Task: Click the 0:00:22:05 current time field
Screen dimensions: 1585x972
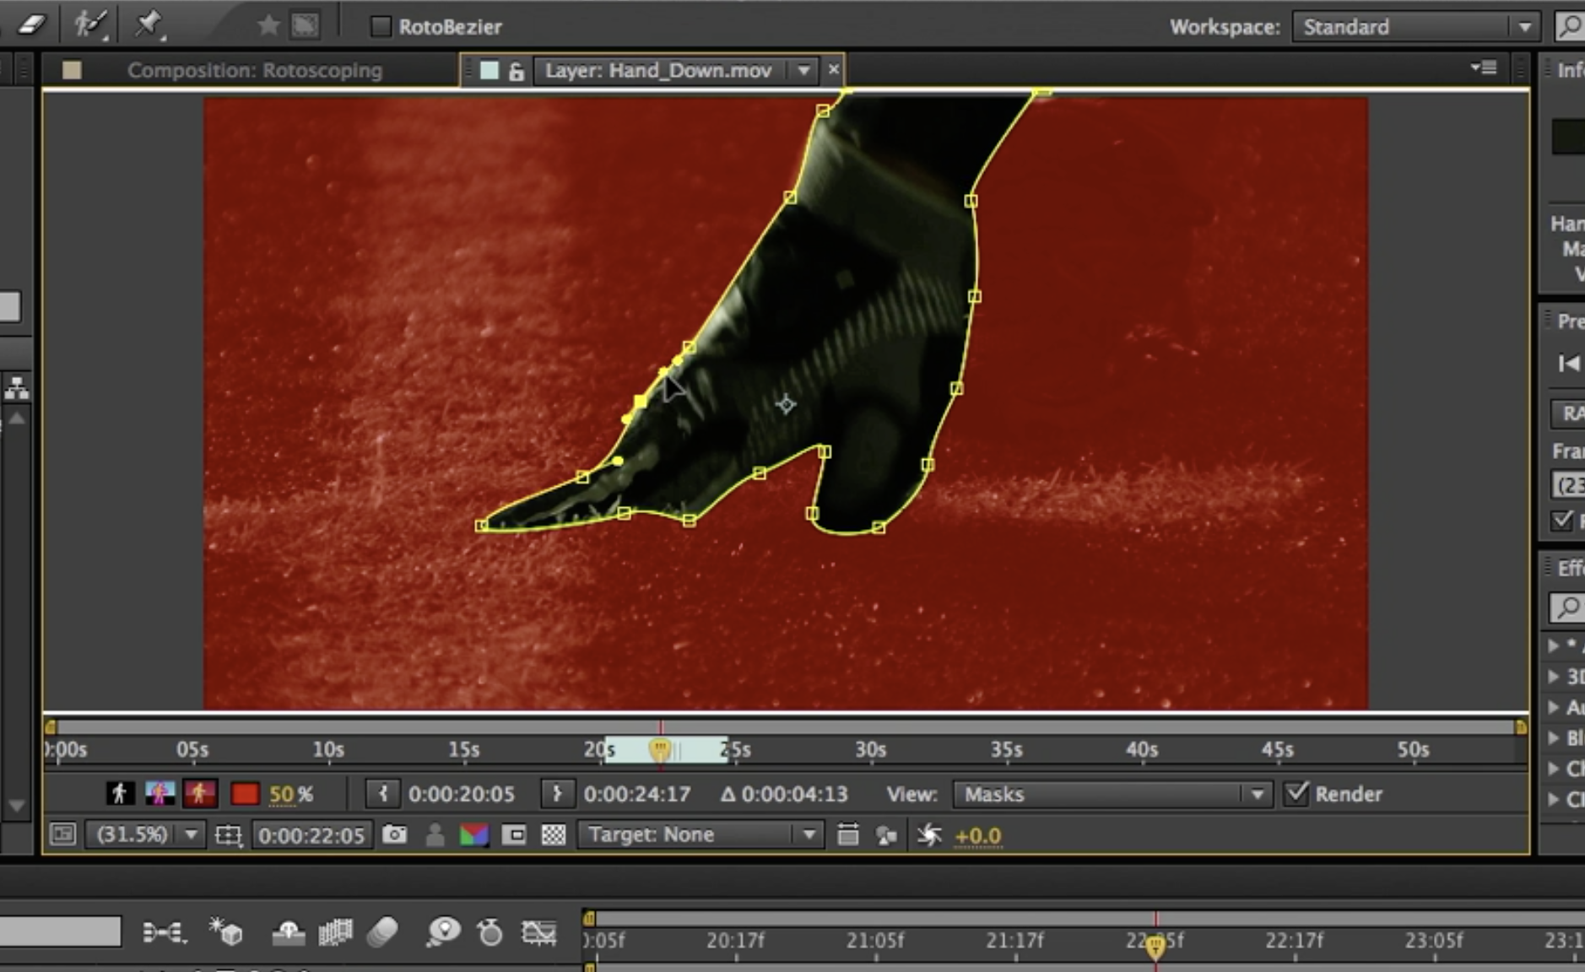Action: click(x=311, y=835)
